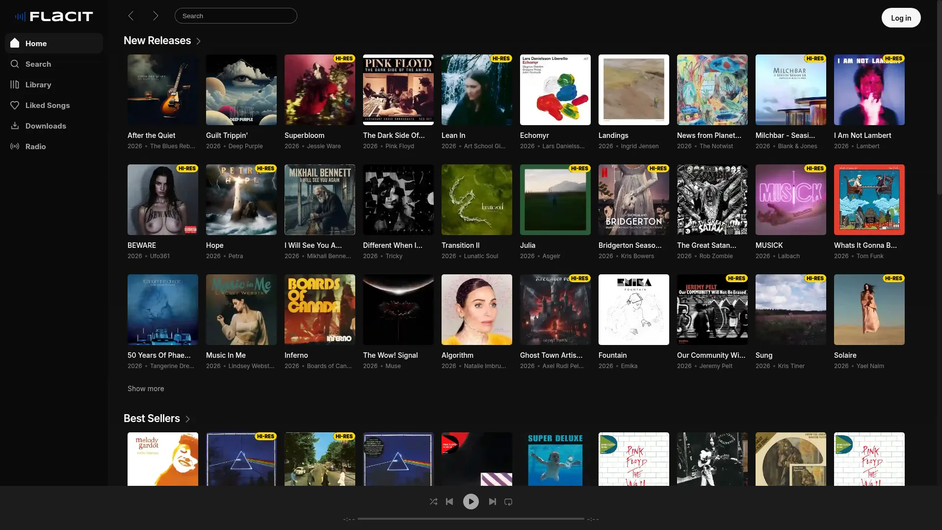Open Algorithm album cover
942x530 pixels.
(x=477, y=310)
